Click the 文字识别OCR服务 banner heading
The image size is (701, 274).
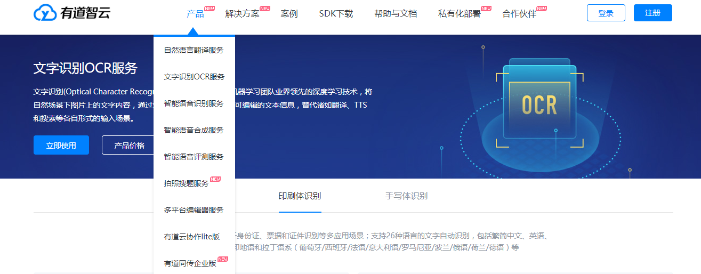85,68
